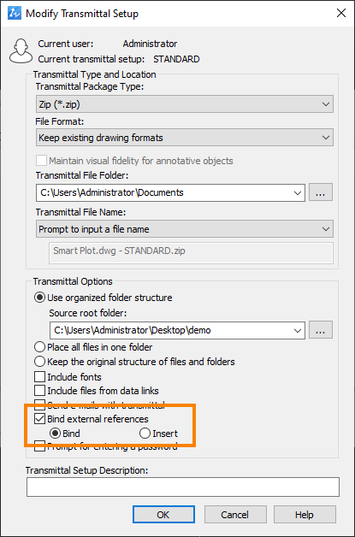Confirm the settings with OK
The height and width of the screenshot is (537, 355).
click(x=163, y=515)
